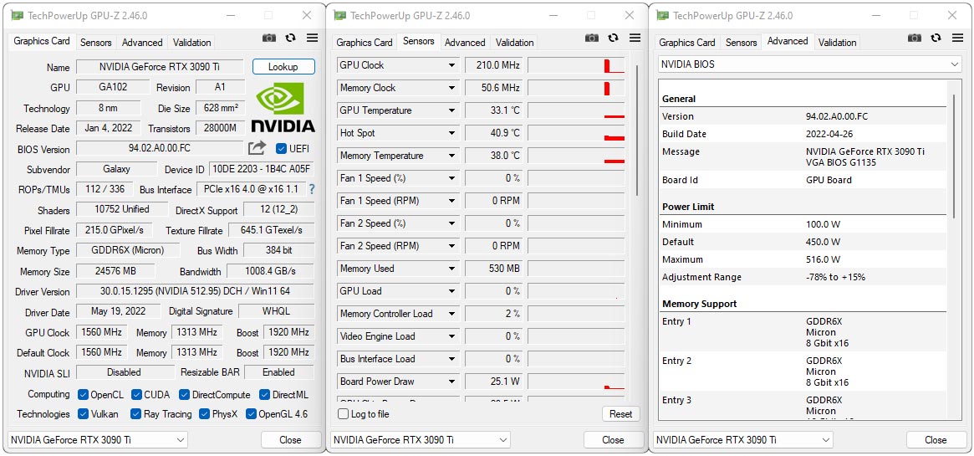Click the Maximum power limit value 516.0 W
This screenshot has height=456, width=974.
tap(823, 259)
